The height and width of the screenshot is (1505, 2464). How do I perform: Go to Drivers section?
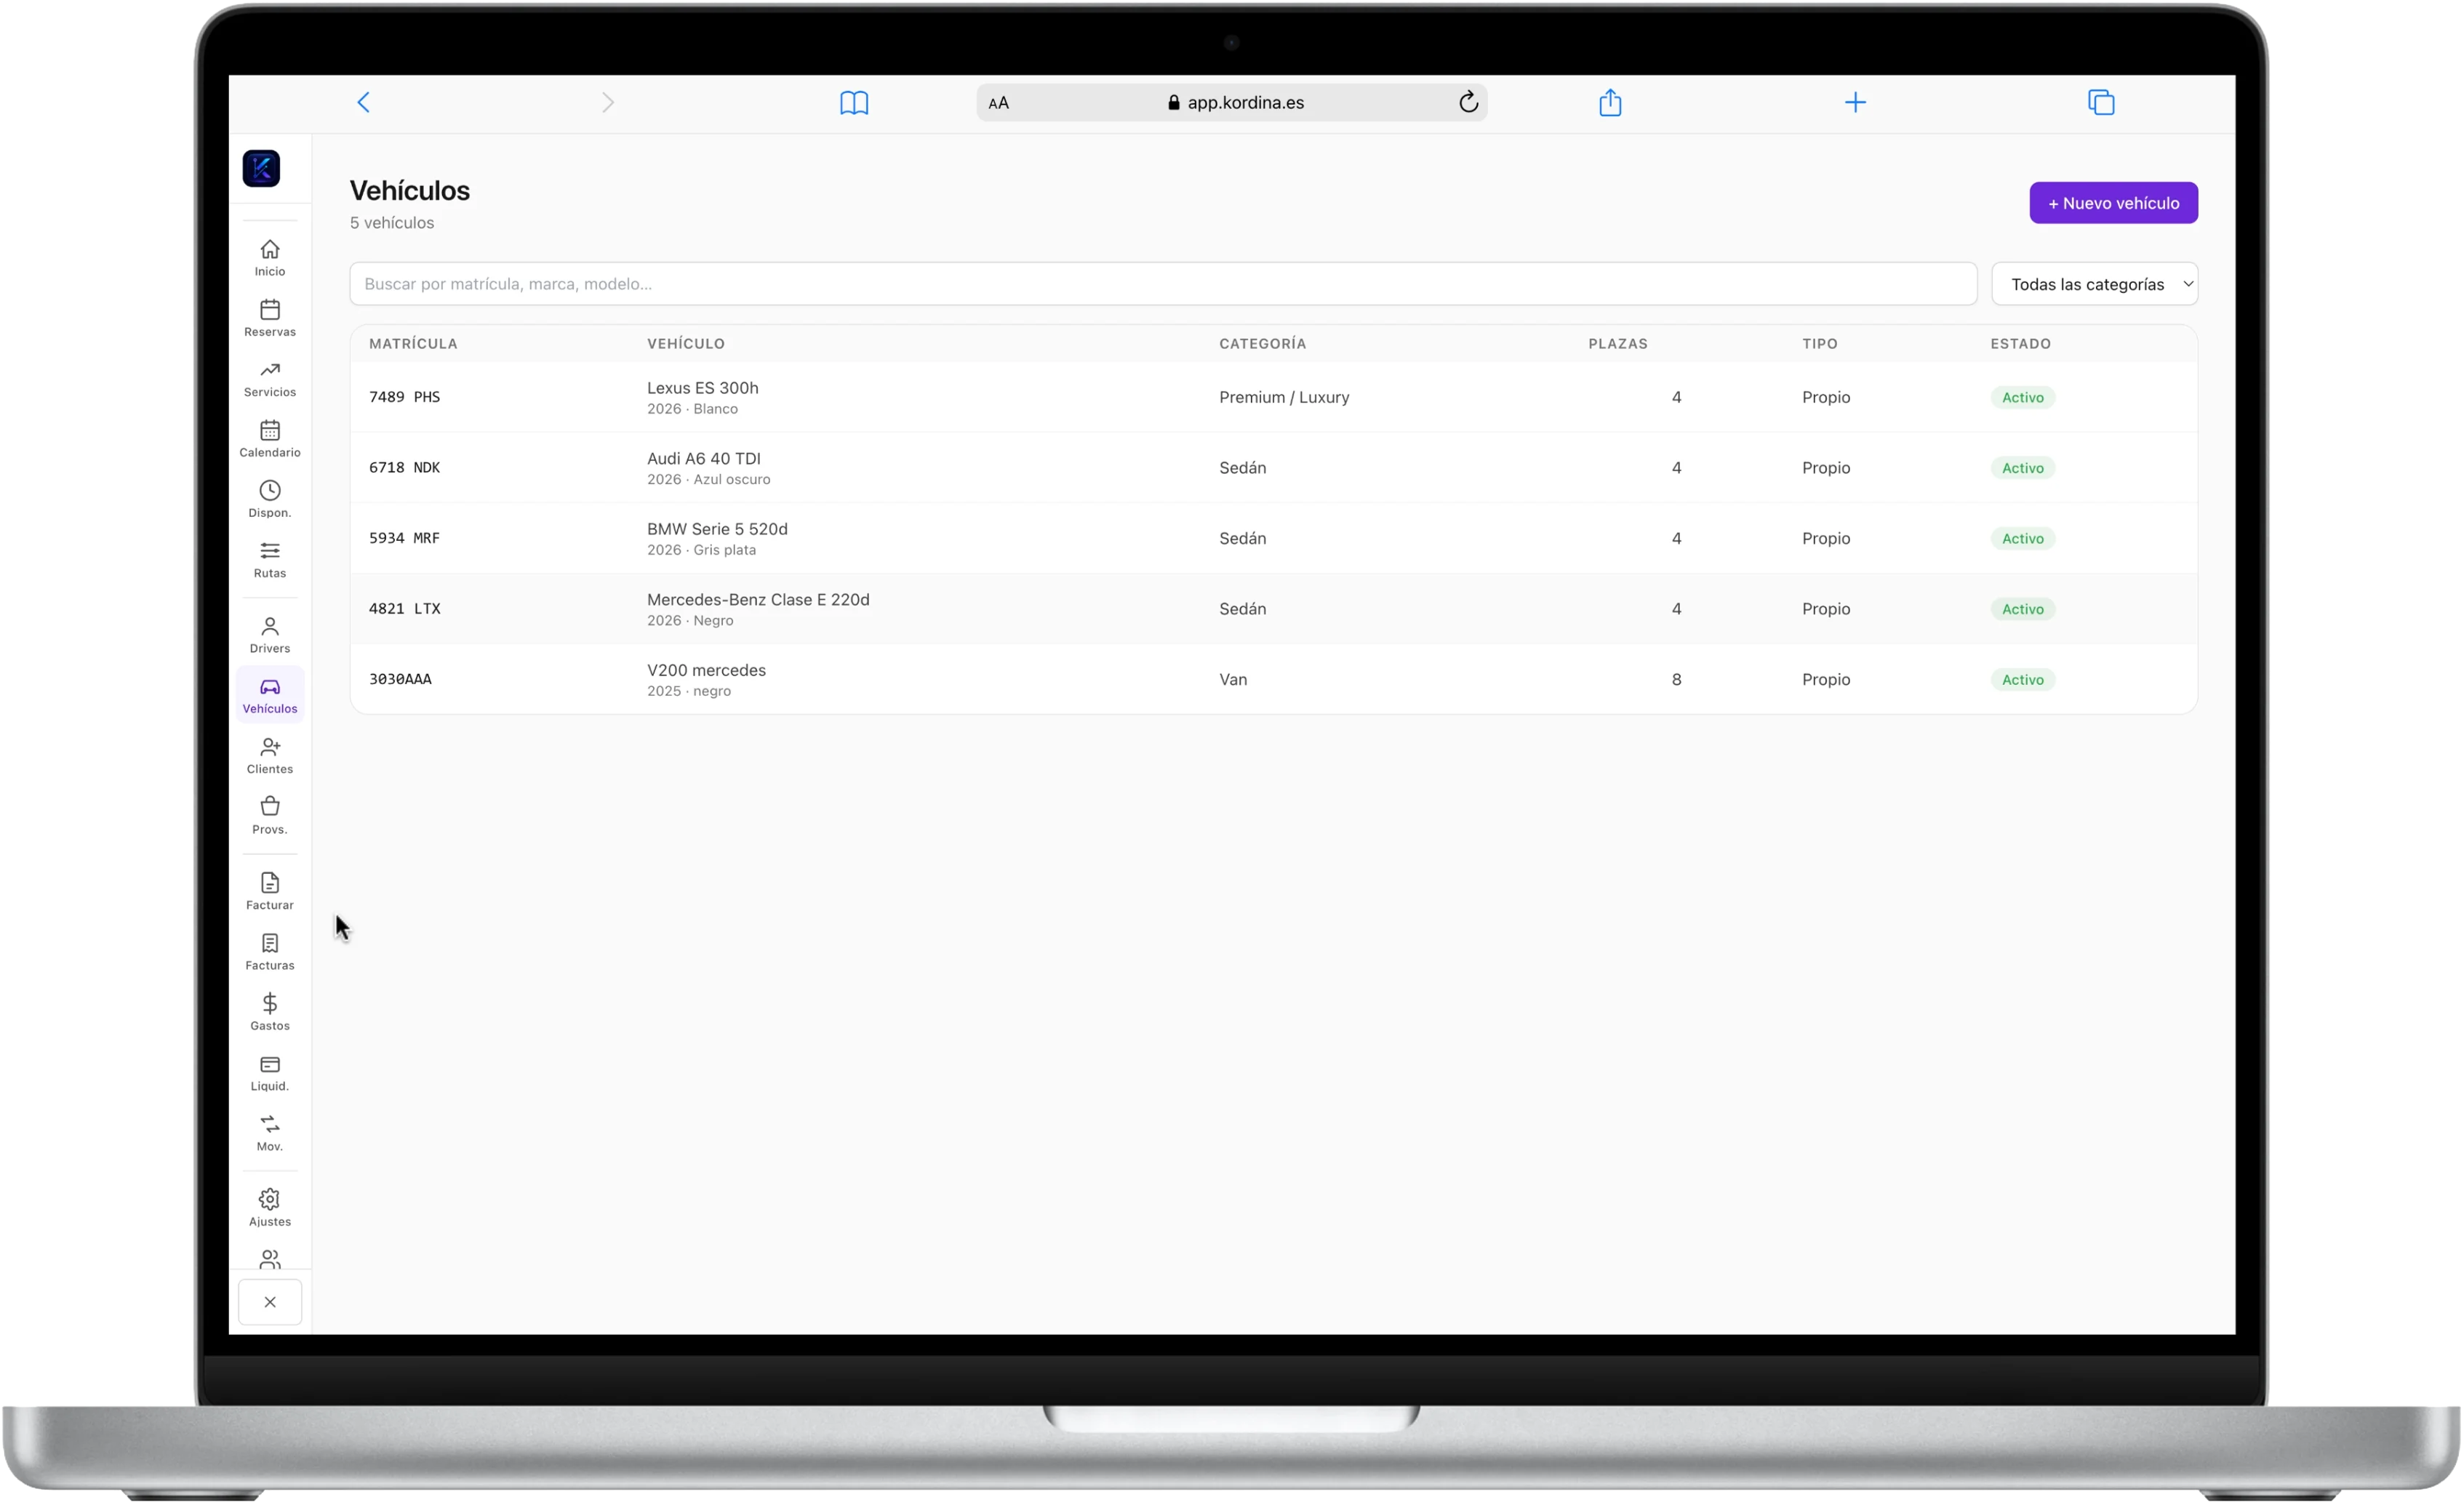click(270, 635)
